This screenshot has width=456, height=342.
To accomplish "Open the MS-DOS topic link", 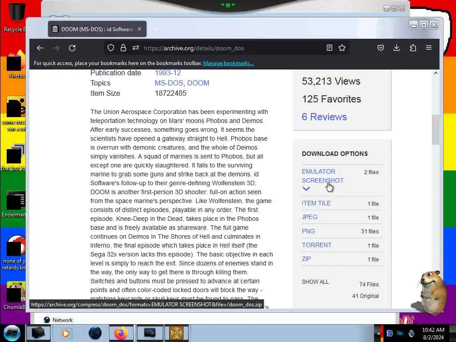I will point(169,83).
